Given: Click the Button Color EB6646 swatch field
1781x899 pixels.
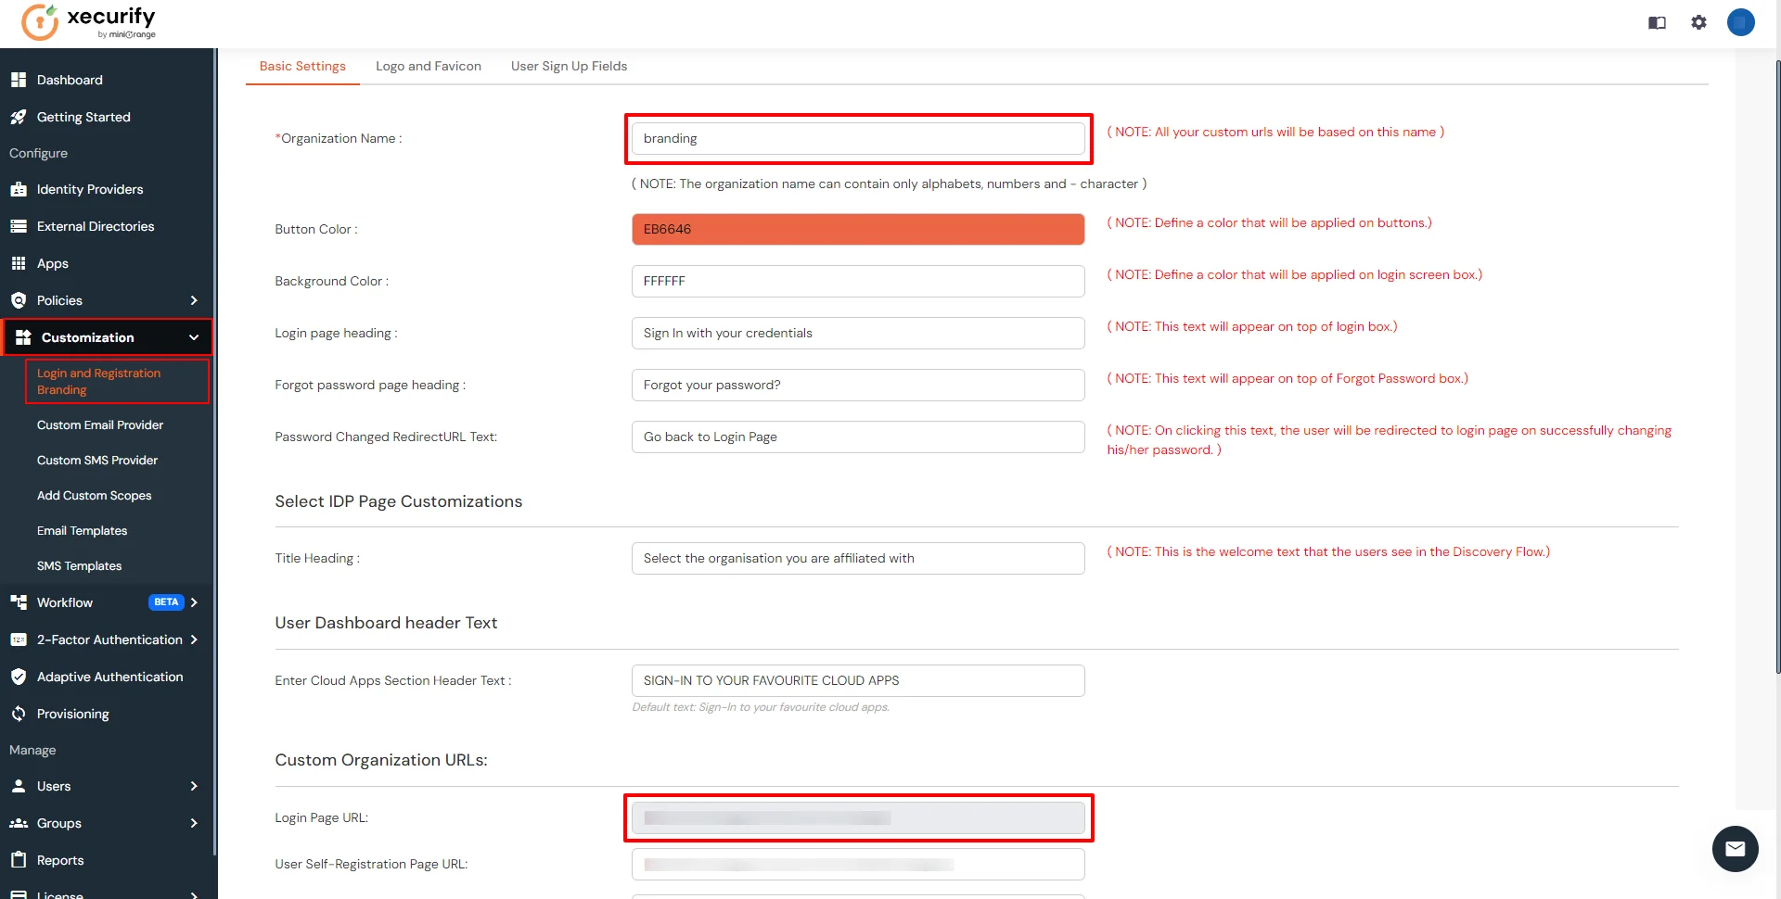Looking at the screenshot, I should pyautogui.click(x=858, y=229).
